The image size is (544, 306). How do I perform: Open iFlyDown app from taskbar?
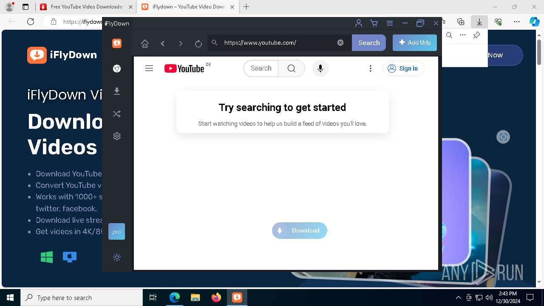pos(237,297)
